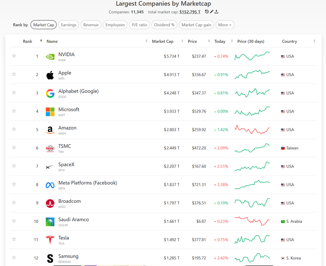This screenshot has width=326, height=266.
Task: Select the Market Cap rank pill
Action: click(44, 25)
